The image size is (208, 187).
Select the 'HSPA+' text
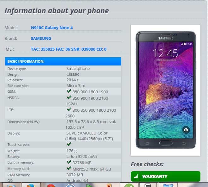tap(72, 104)
